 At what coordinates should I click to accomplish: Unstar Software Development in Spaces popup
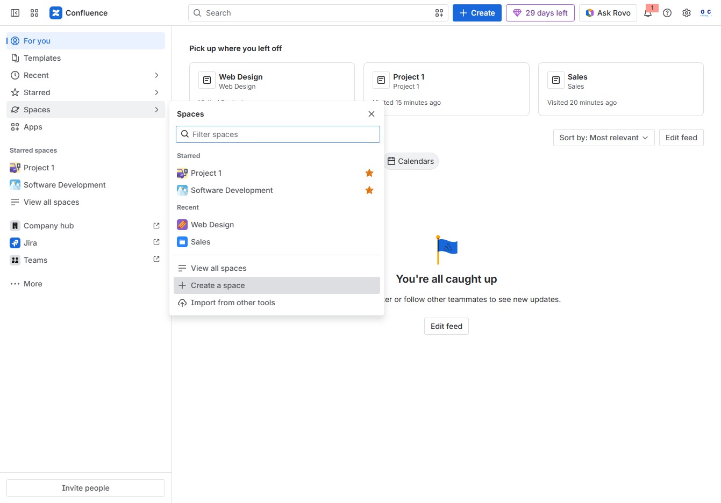coord(369,190)
